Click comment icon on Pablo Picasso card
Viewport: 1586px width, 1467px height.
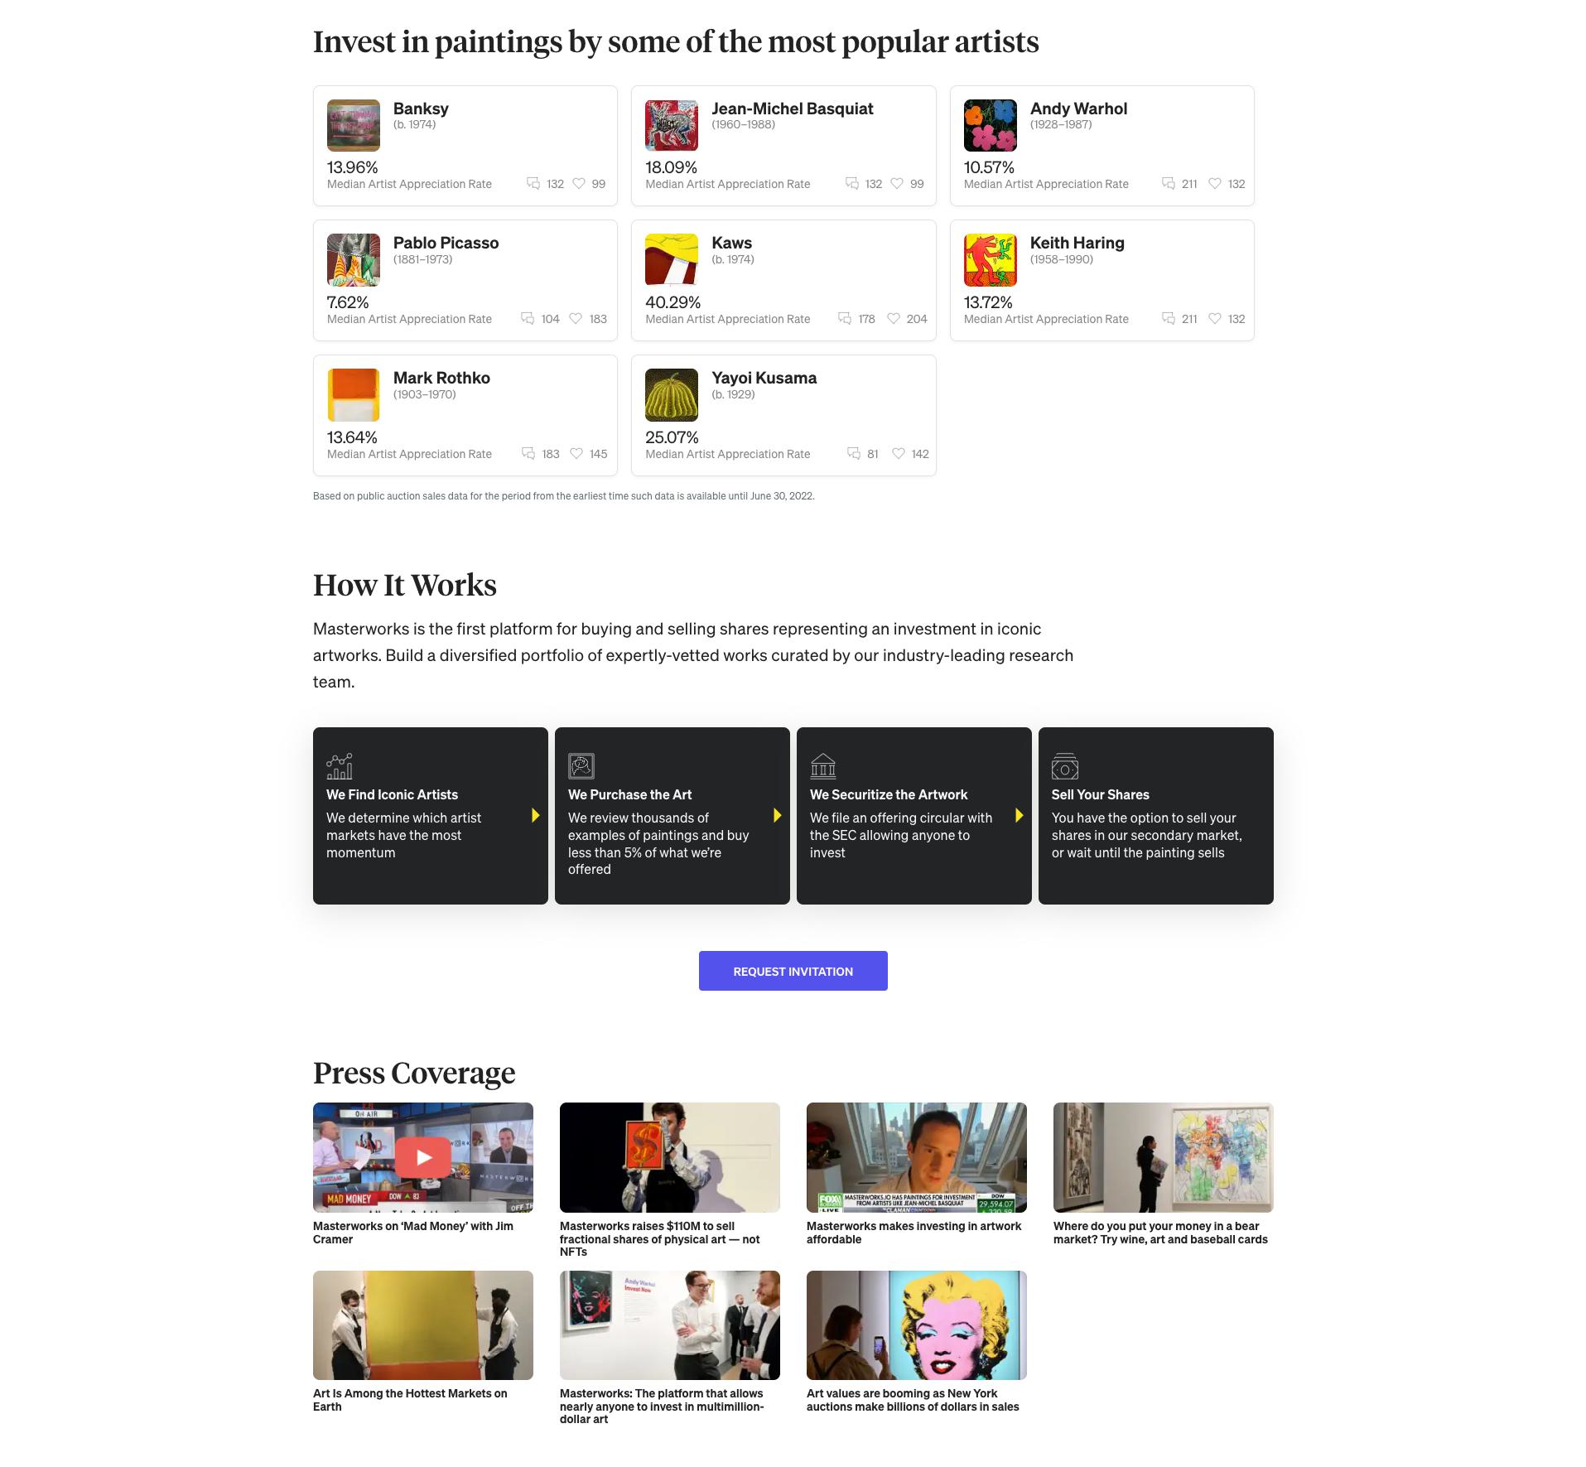pos(527,319)
